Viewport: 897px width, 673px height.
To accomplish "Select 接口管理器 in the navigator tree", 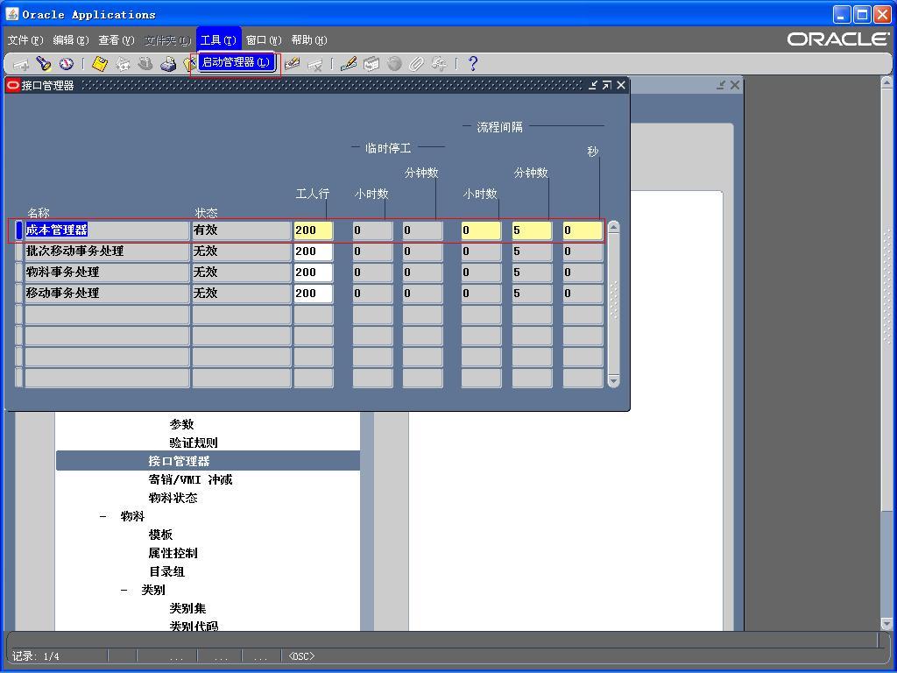I will tap(179, 461).
